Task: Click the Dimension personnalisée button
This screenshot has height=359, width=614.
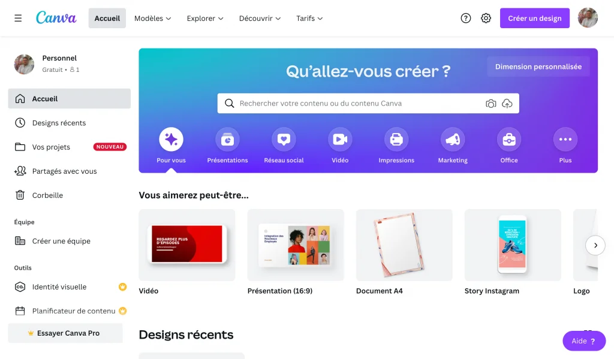Action: pos(538,67)
